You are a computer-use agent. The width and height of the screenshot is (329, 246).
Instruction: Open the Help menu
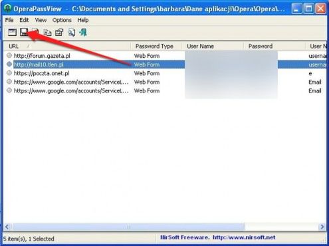(83, 20)
